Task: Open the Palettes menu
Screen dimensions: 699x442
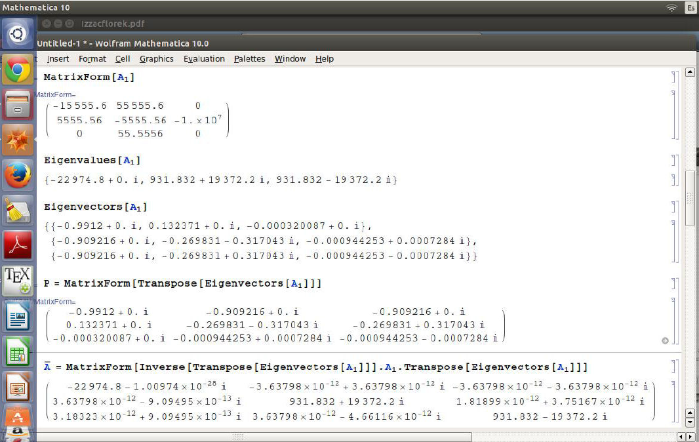Action: click(x=249, y=58)
